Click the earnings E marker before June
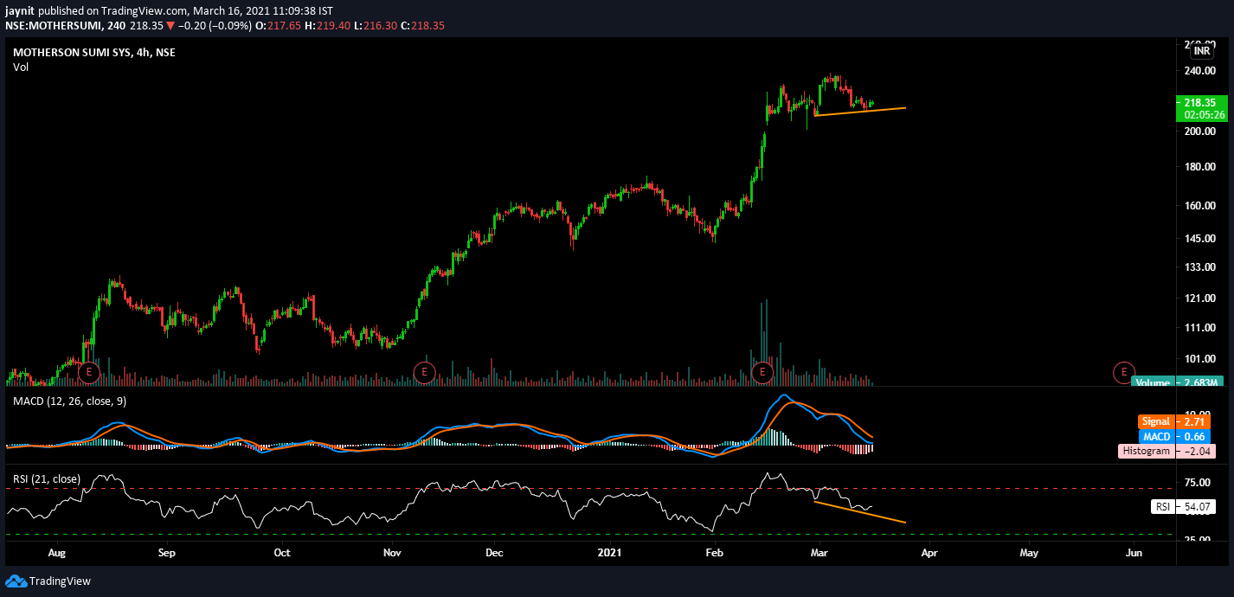 [x=1123, y=373]
